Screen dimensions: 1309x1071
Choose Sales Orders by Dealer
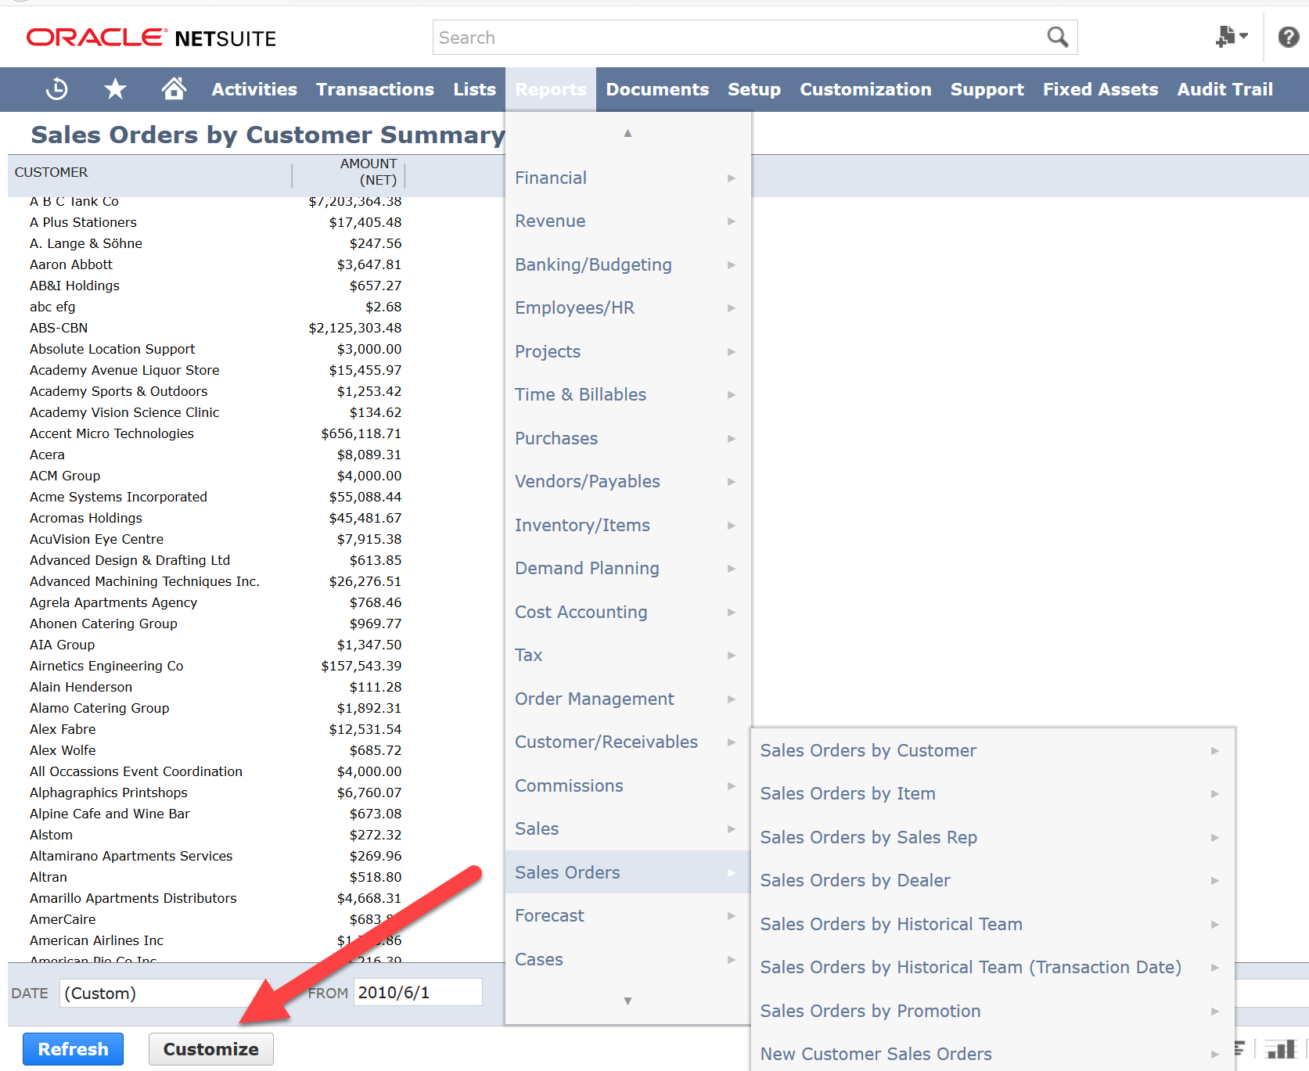click(x=993, y=880)
